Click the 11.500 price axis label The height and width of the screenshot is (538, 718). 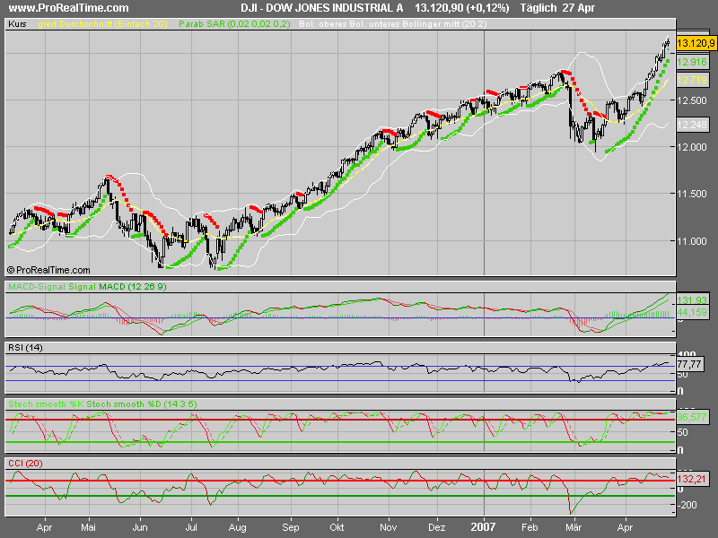692,194
